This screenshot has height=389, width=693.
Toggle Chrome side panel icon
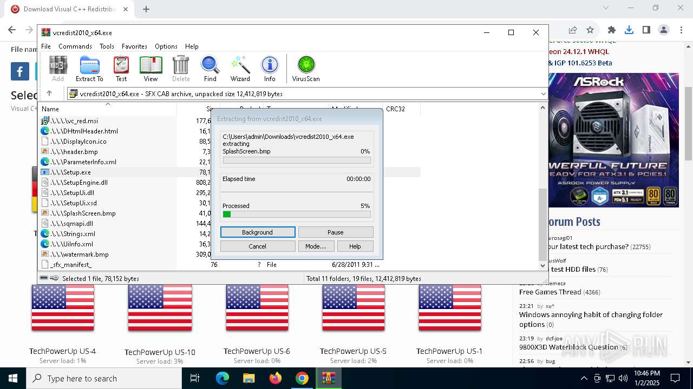646,30
